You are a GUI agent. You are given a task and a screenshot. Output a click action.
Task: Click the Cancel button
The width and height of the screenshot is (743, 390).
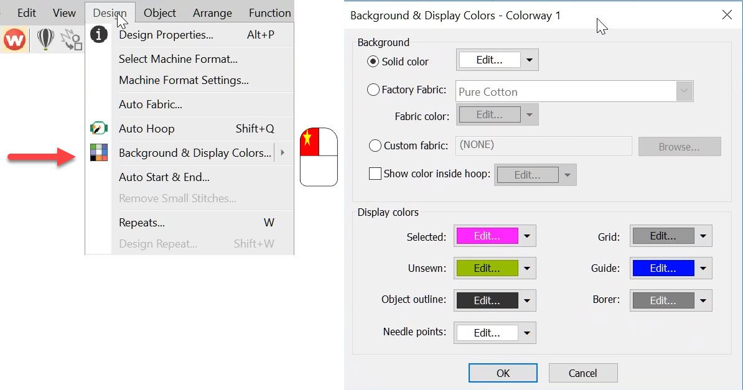point(582,373)
